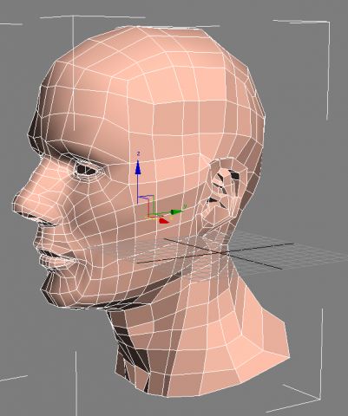Image resolution: width=348 pixels, height=416 pixels.
Task: Click the Z label above blue arrow
Action: coord(138,153)
